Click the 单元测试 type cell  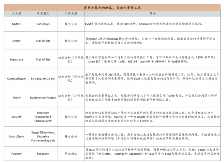tap(71, 154)
